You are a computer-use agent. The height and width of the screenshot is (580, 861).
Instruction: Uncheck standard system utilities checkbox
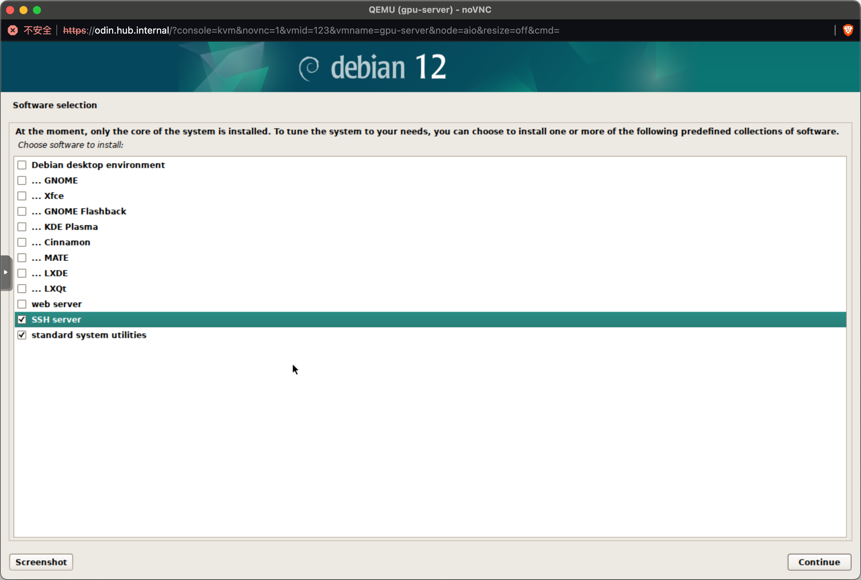tap(22, 335)
